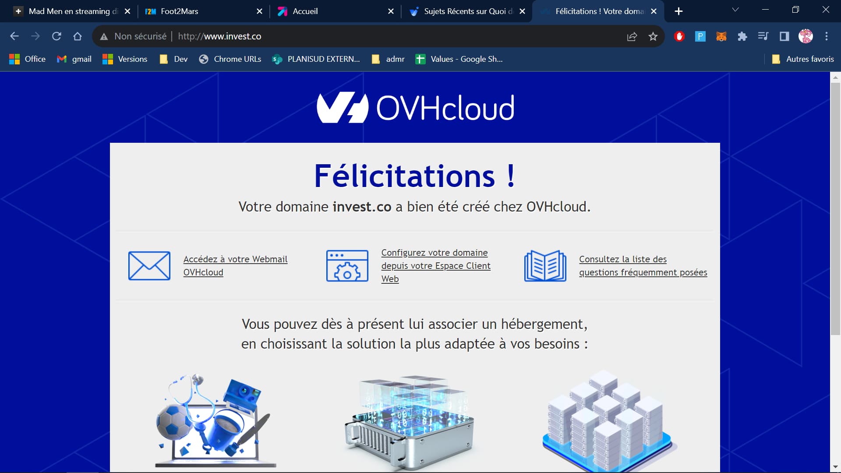Open the Extensions puzzle menu
Screen dimensions: 841x473
742,36
